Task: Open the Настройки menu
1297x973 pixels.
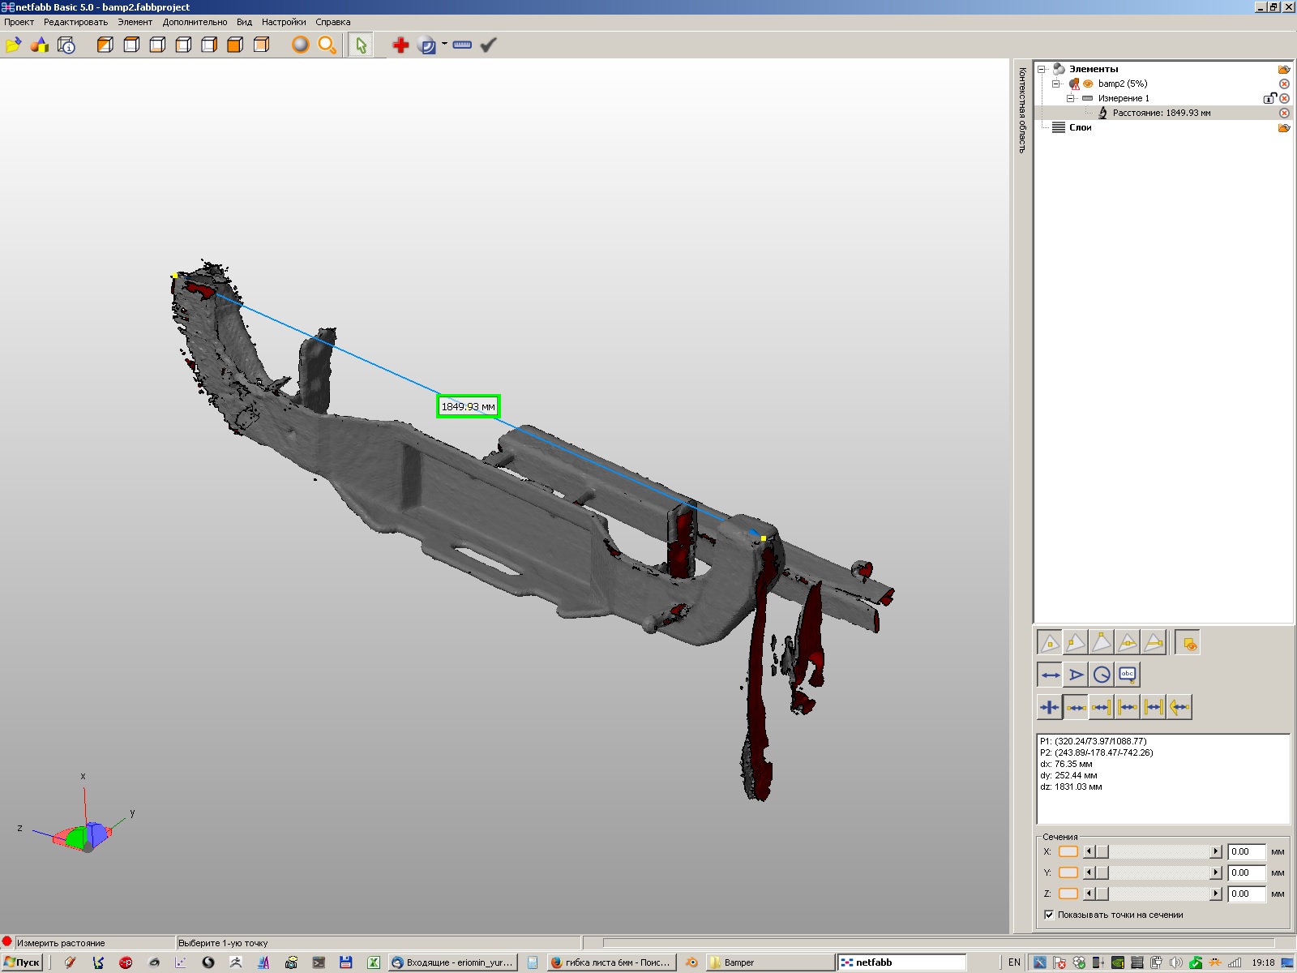Action: tap(283, 22)
